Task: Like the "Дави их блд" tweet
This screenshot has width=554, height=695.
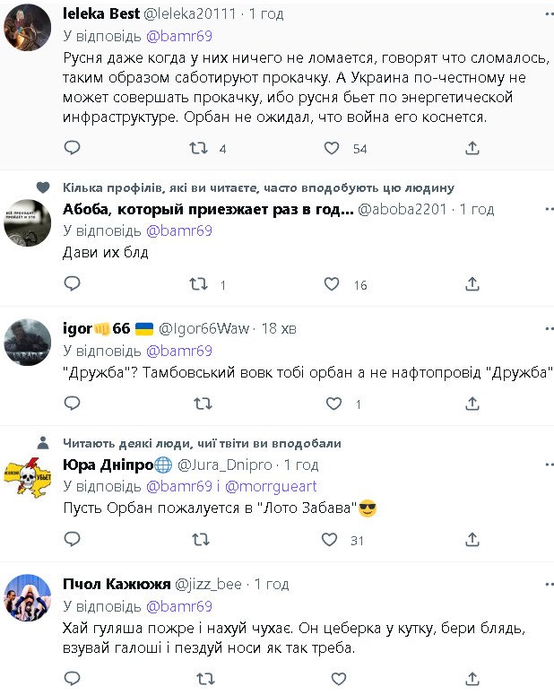Action: click(331, 284)
